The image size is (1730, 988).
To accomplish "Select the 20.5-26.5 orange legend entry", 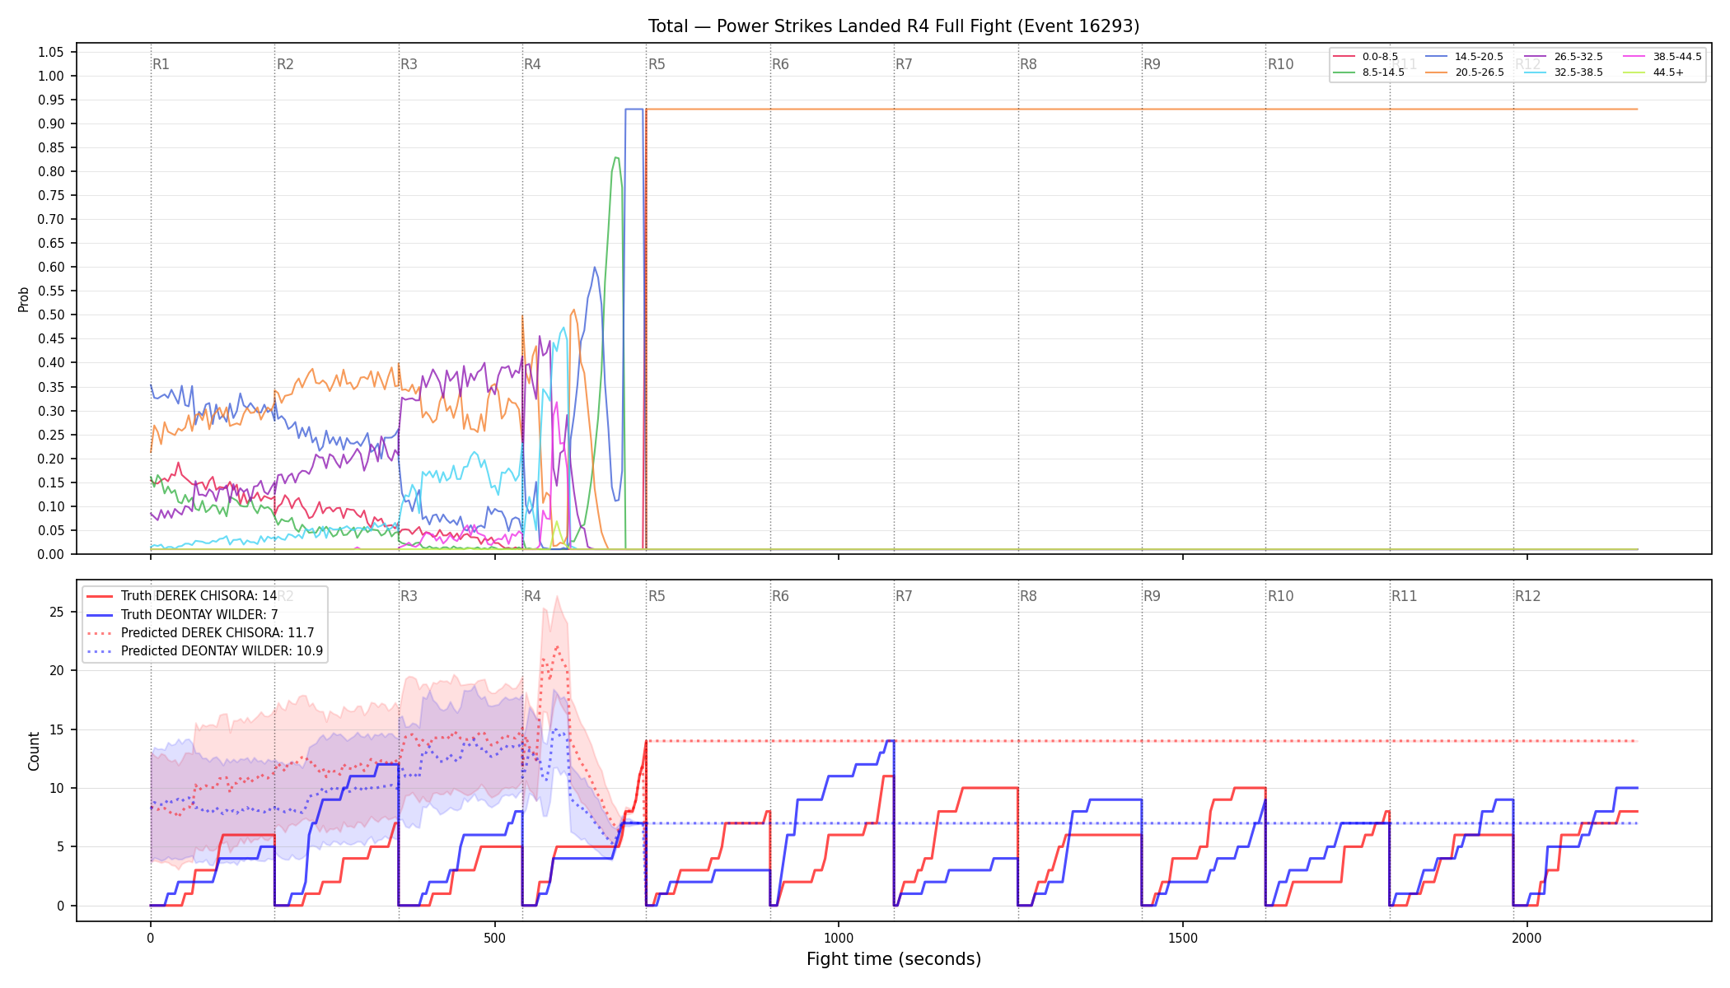I will click(1464, 72).
